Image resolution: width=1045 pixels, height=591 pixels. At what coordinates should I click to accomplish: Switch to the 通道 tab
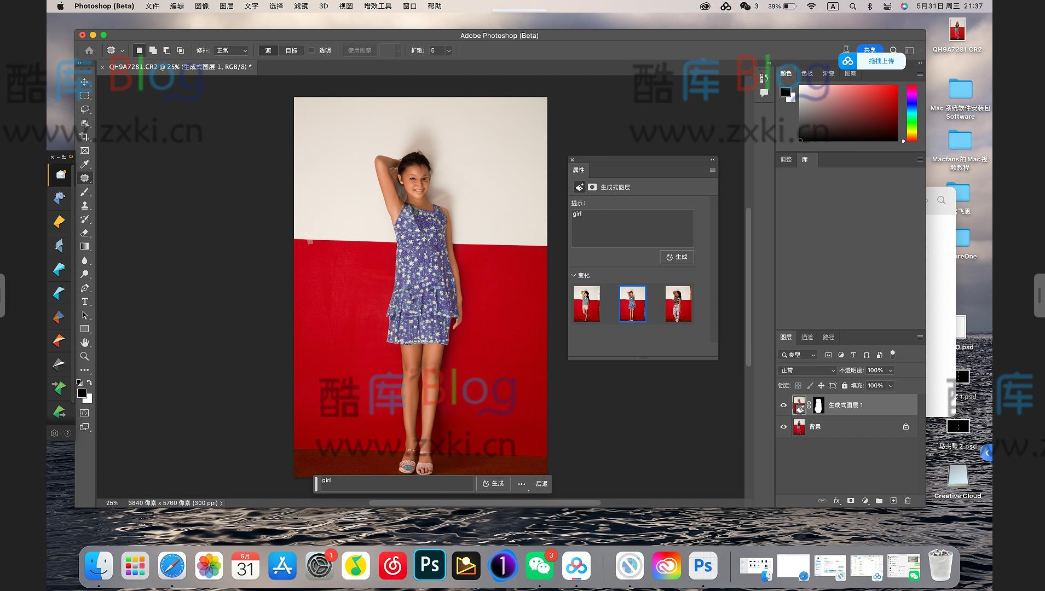click(x=807, y=337)
